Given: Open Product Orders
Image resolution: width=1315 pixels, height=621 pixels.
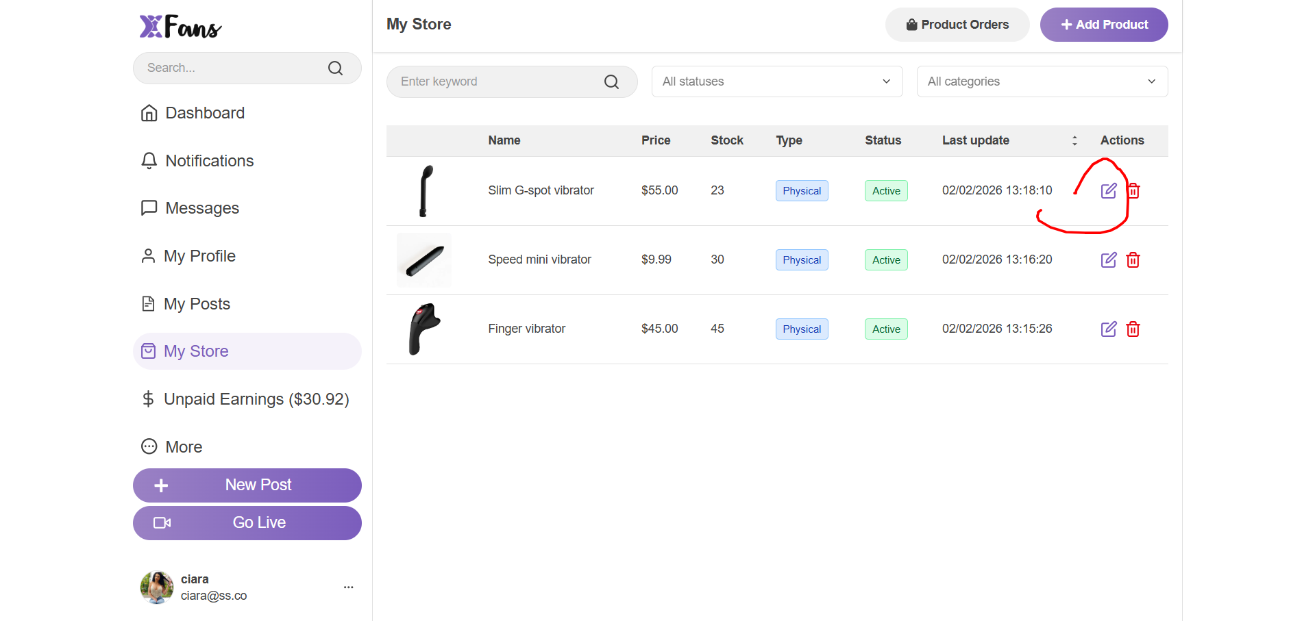Looking at the screenshot, I should [x=957, y=25].
